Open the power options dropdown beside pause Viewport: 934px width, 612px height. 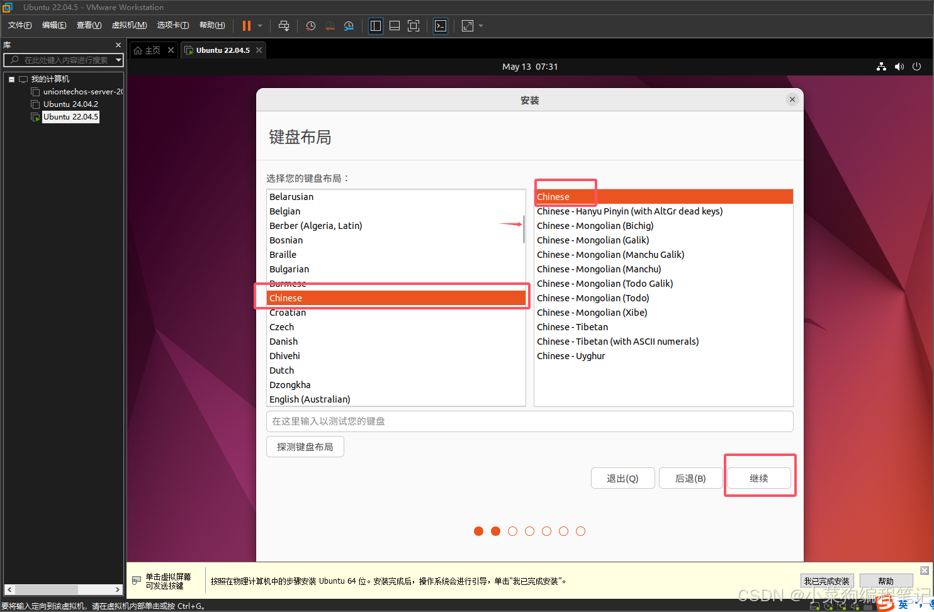pyautogui.click(x=260, y=26)
